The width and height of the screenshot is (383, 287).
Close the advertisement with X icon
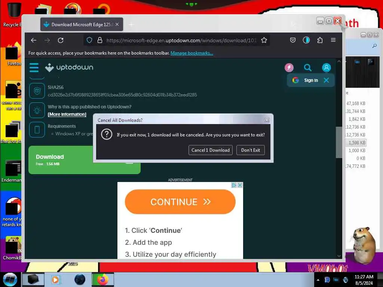tap(240, 185)
